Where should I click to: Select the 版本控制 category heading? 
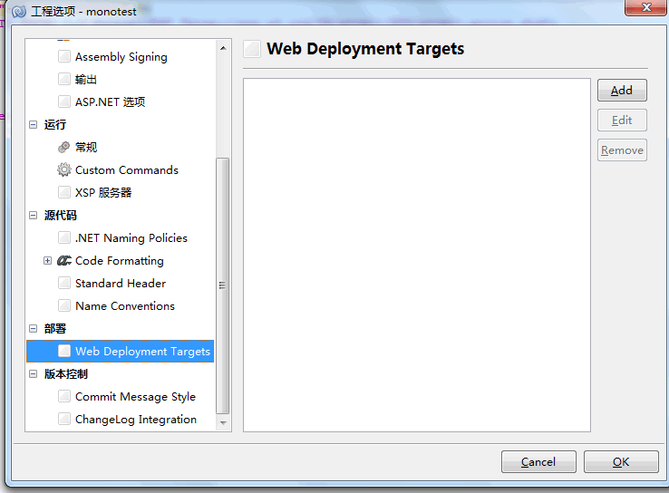click(x=66, y=374)
